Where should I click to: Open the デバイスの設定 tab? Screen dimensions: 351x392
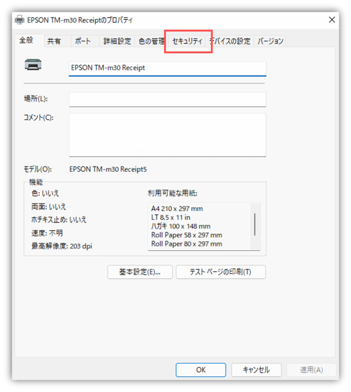[x=230, y=41]
